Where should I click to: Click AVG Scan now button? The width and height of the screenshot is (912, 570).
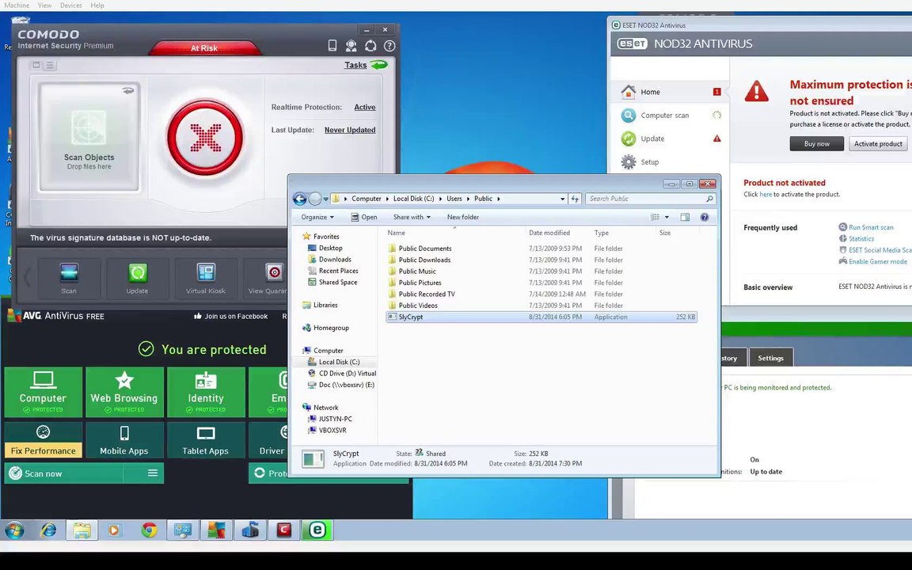[63, 473]
